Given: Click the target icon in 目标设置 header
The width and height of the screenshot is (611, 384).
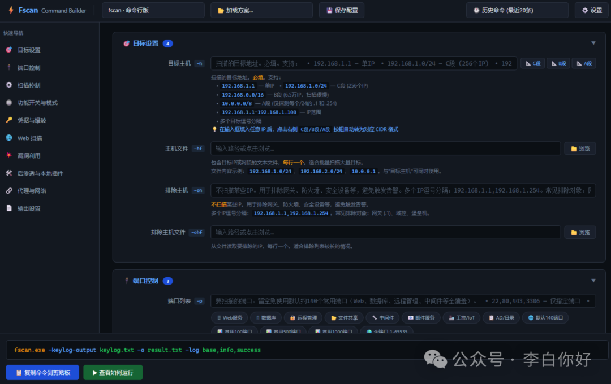Looking at the screenshot, I should tap(126, 43).
